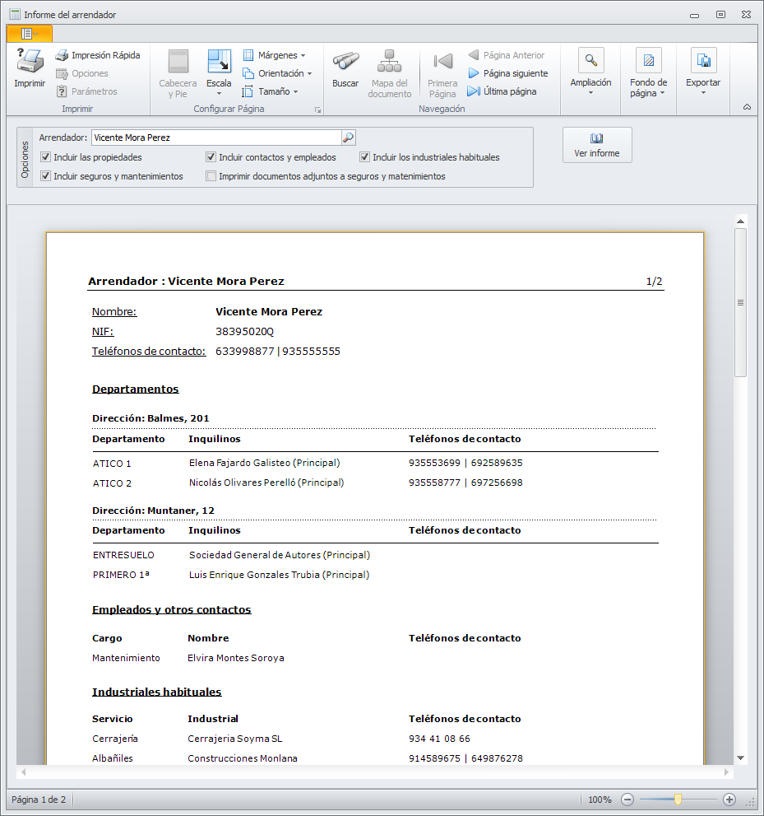This screenshot has height=816, width=764.
Task: Click the Ver informe button
Action: [597, 145]
